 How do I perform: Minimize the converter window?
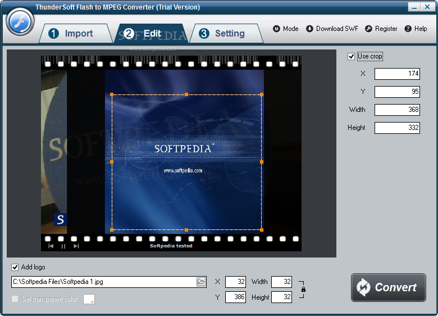[414, 7]
